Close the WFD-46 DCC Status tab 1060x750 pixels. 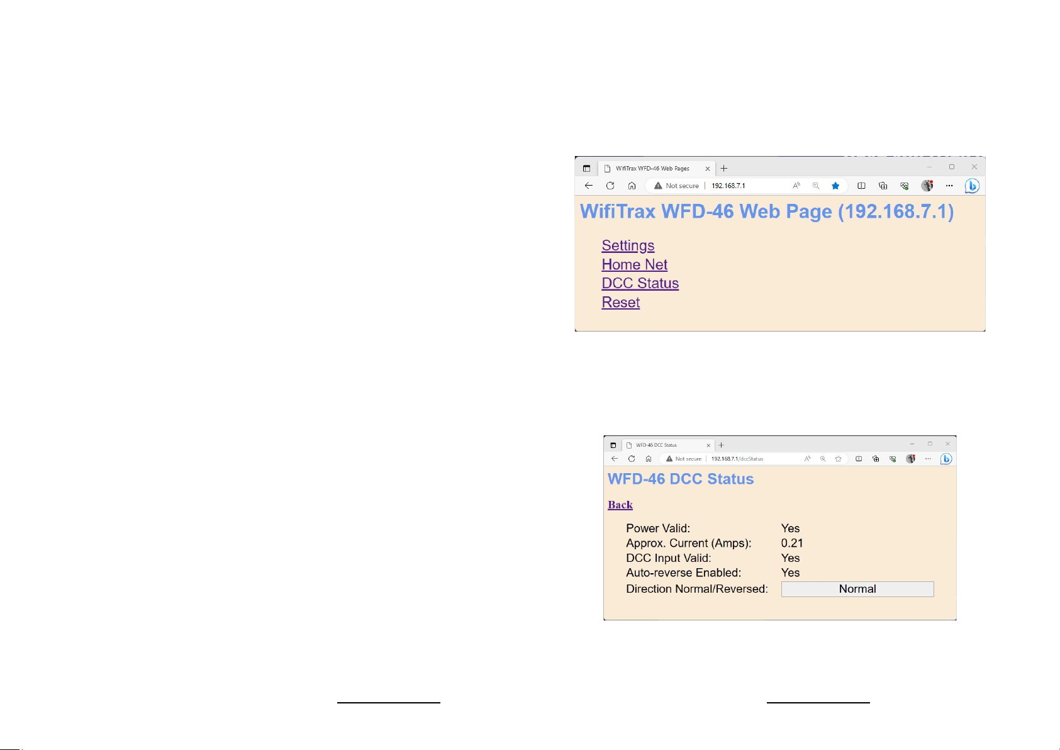(x=708, y=445)
